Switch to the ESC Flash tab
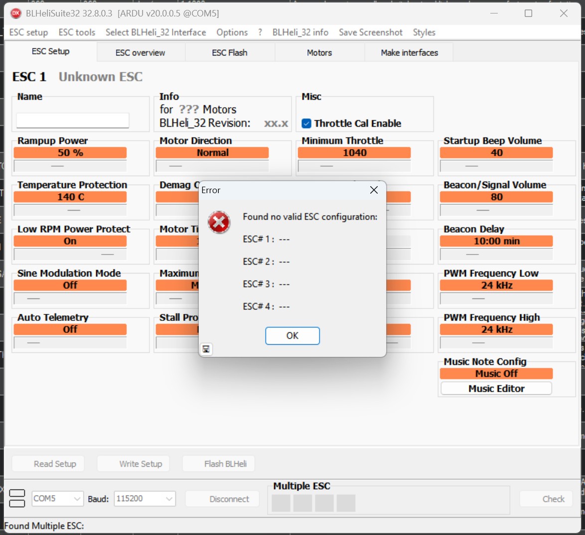 point(229,52)
